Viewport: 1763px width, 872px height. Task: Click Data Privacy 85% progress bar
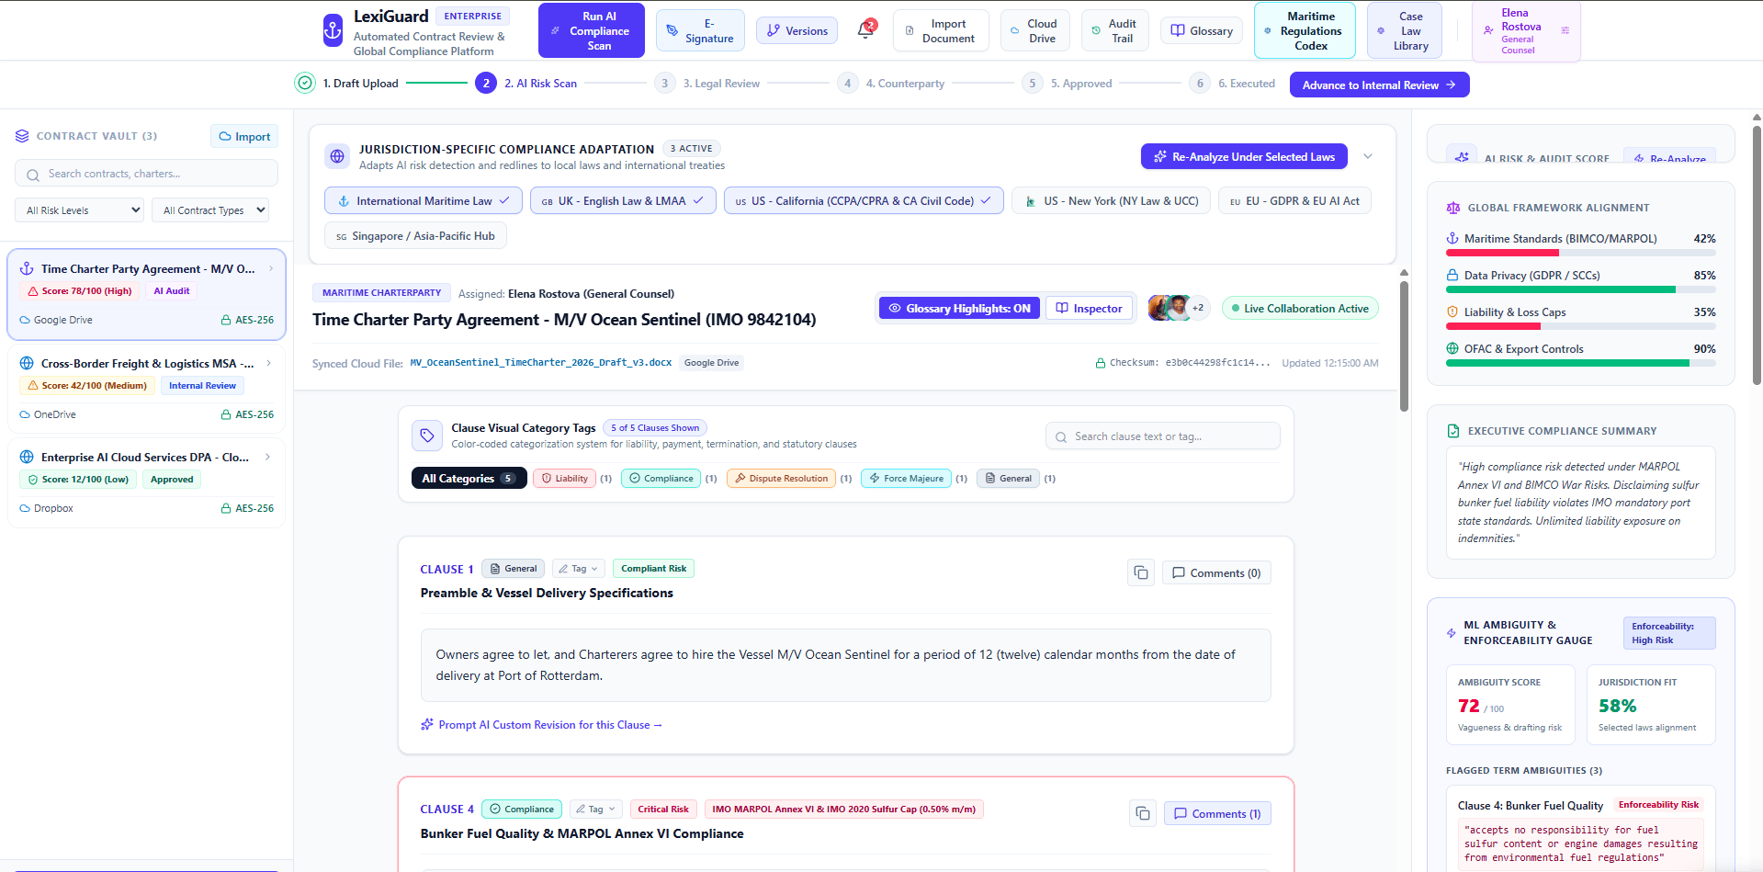click(x=1580, y=289)
